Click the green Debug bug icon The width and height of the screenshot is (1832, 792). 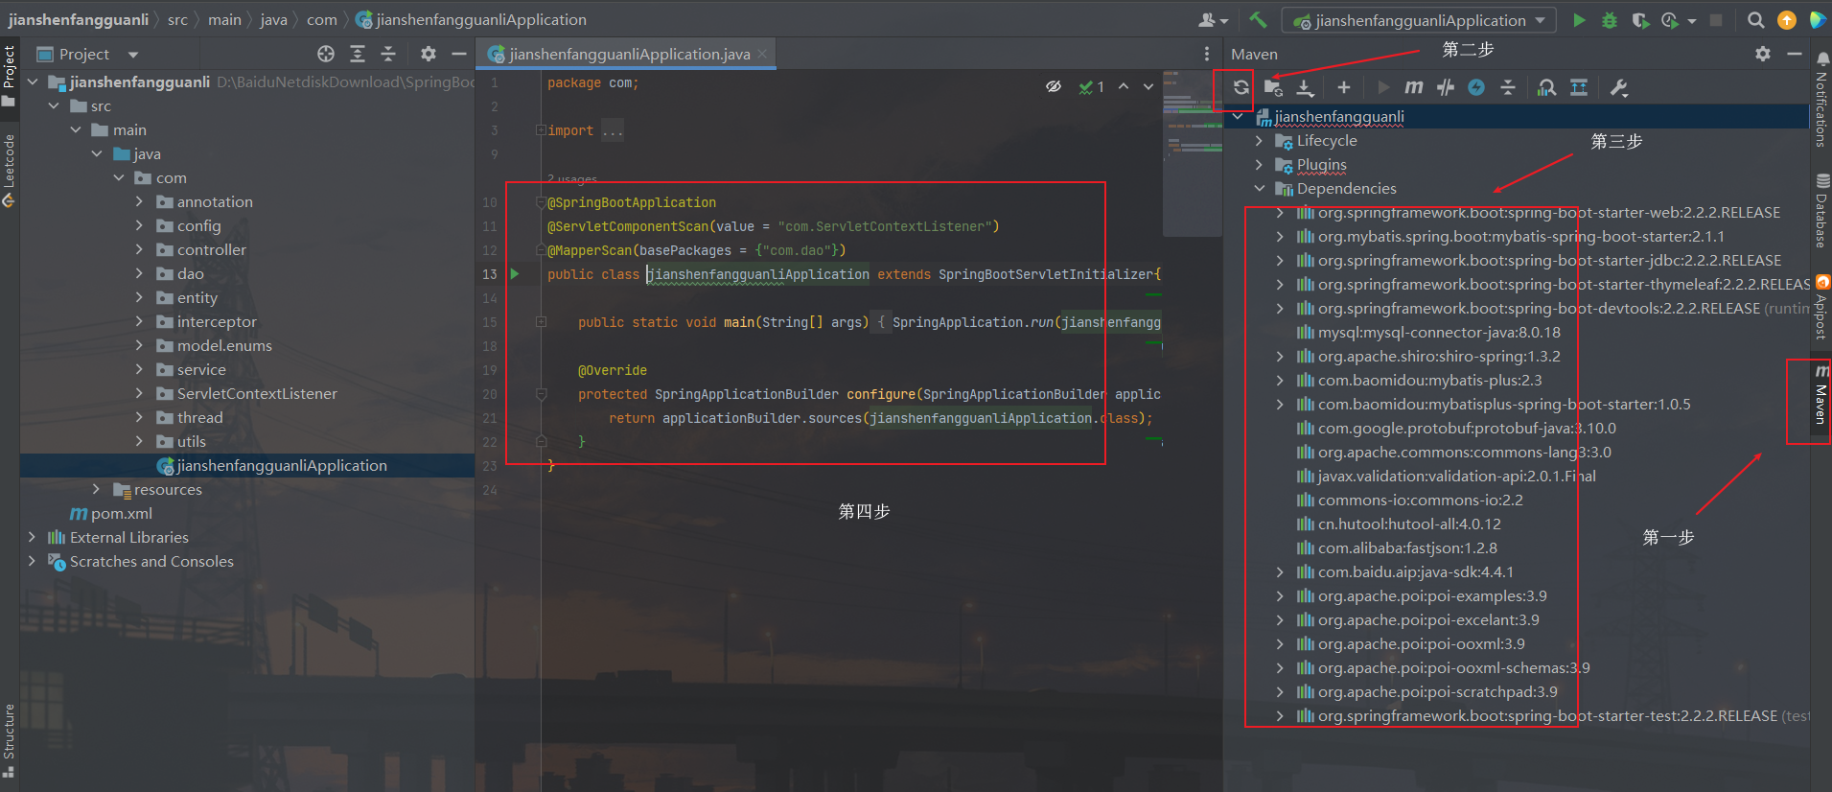coord(1610,20)
